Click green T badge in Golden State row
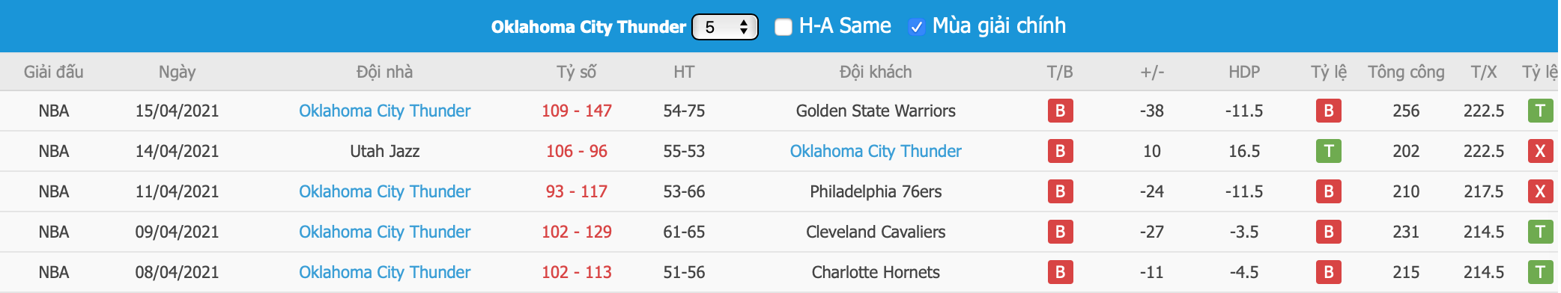 (x=1540, y=111)
